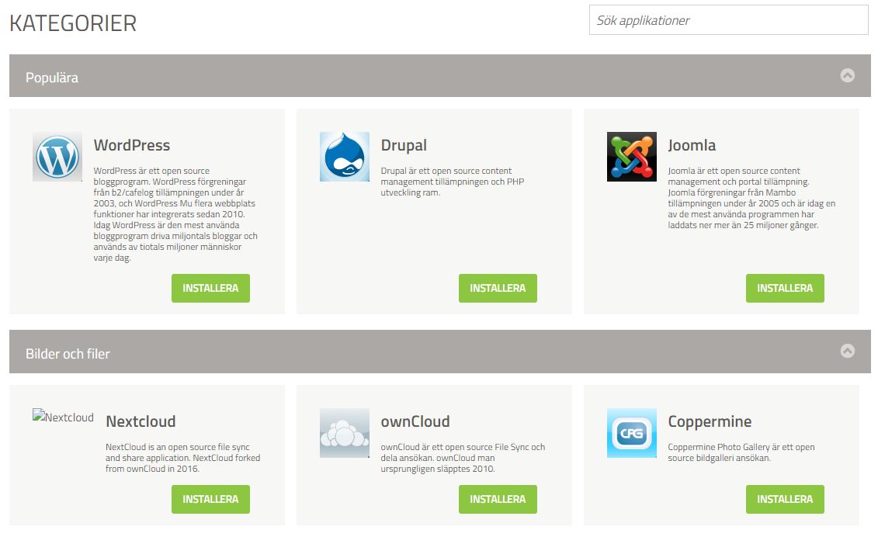Install Drupal with the INSTALLERA button
Viewport: 878px width, 537px height.
pyautogui.click(x=498, y=289)
